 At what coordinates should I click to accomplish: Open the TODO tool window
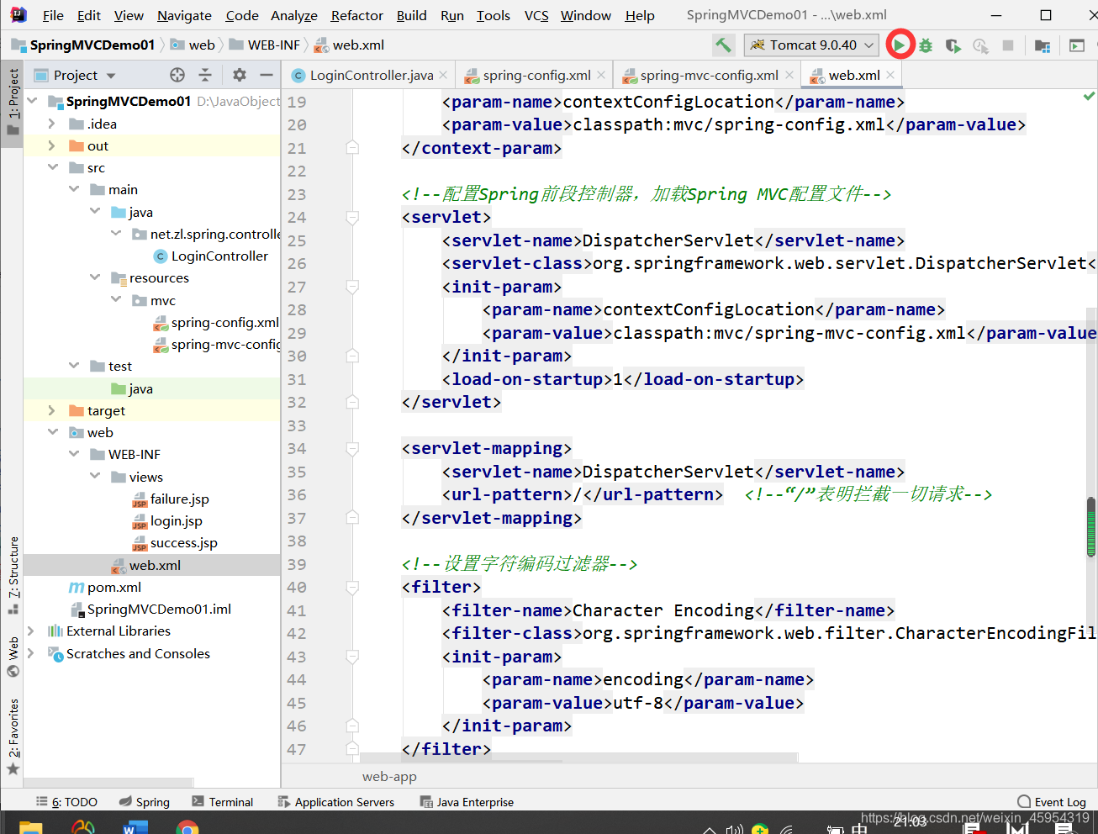point(66,802)
